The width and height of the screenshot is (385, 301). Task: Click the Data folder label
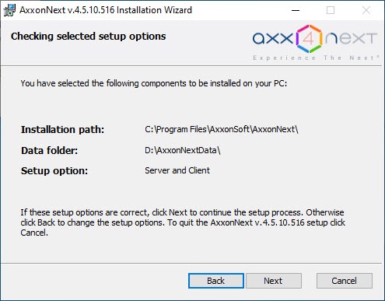pos(49,150)
